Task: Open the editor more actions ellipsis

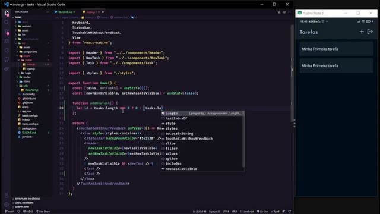Action: (x=289, y=12)
